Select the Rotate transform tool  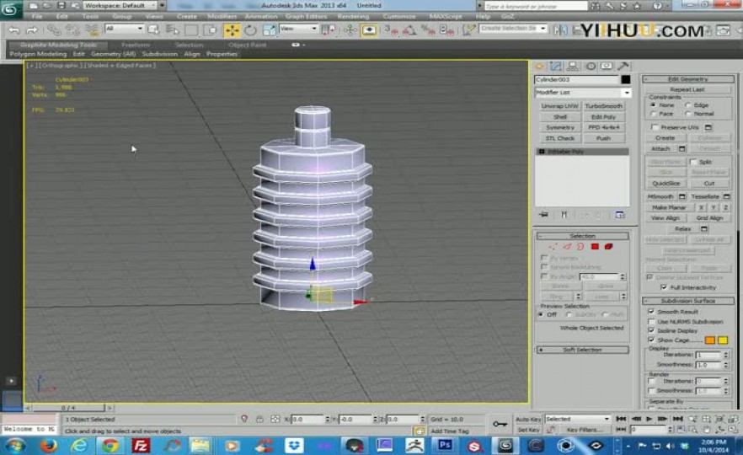pos(250,30)
